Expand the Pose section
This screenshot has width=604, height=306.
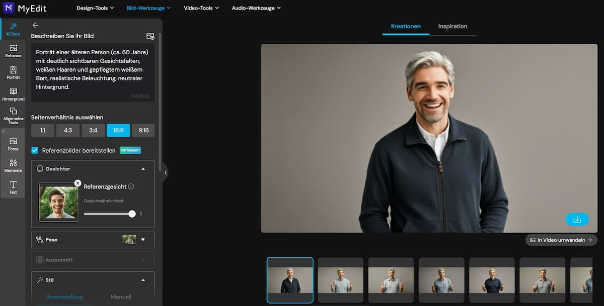(143, 240)
